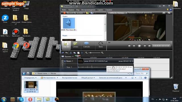This screenshot has height=102, width=182.
Task: Click the Undo icon on timeline toolbar
Action: tap(63, 53)
